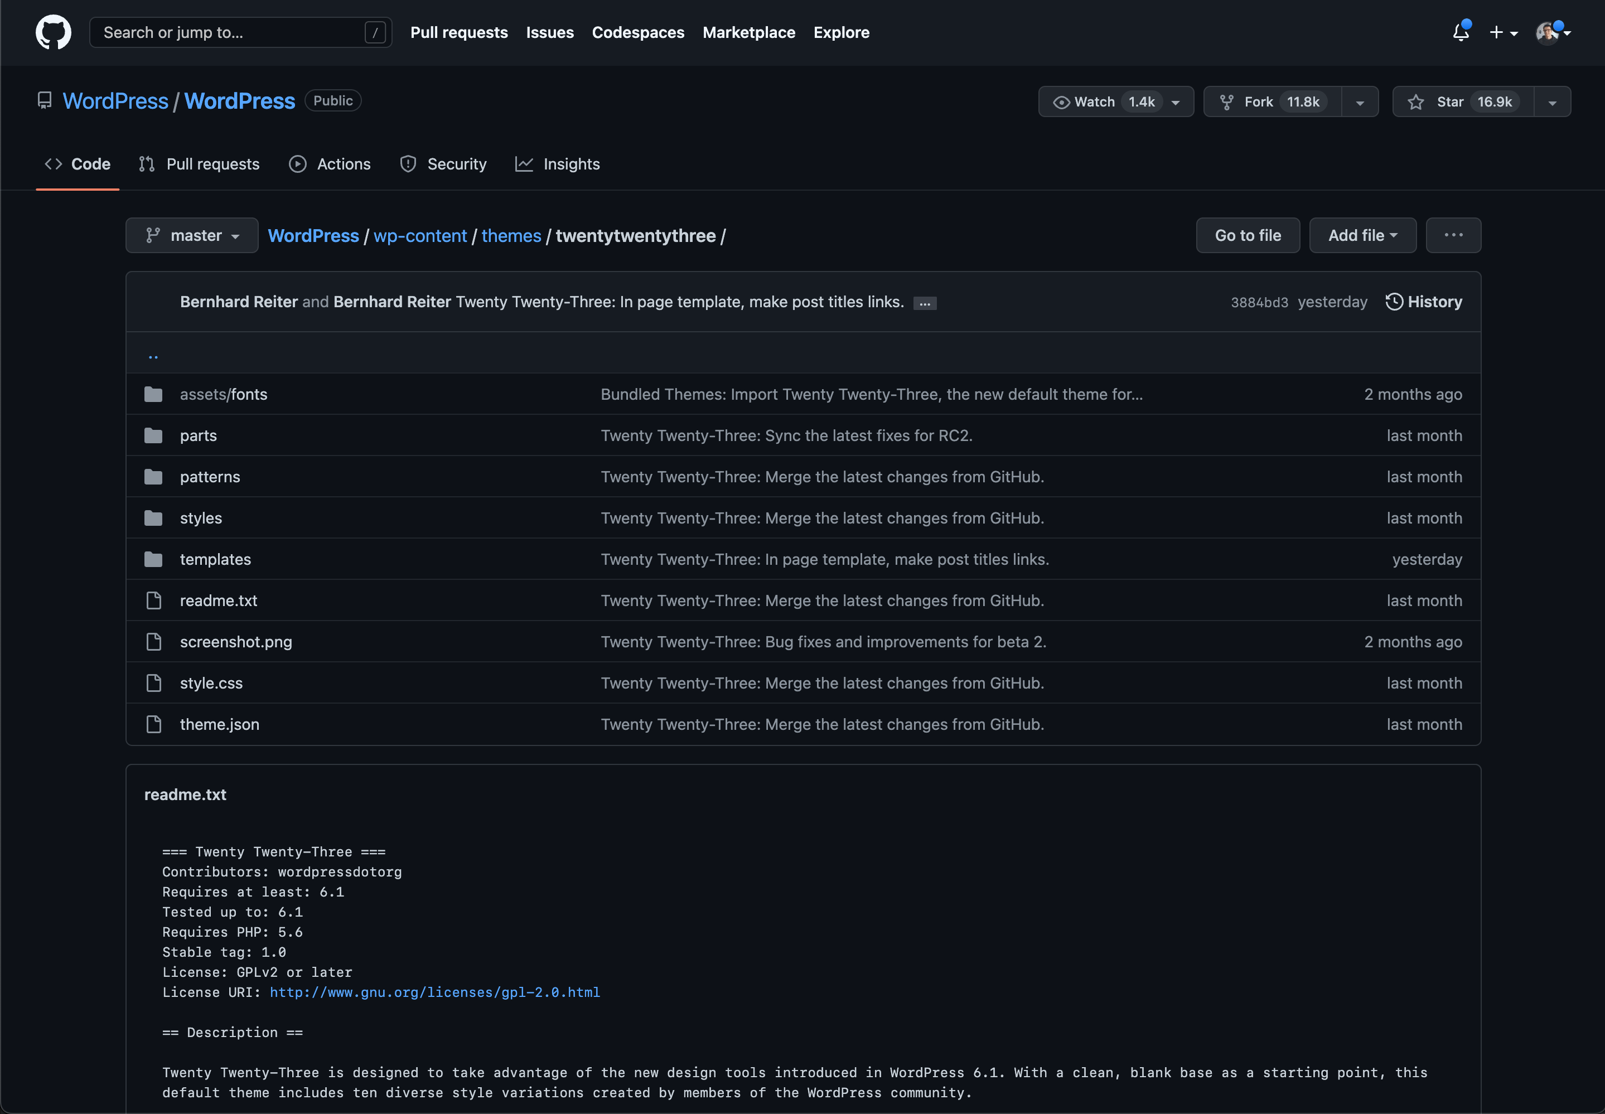
Task: Click Go to file button
Action: click(x=1248, y=235)
